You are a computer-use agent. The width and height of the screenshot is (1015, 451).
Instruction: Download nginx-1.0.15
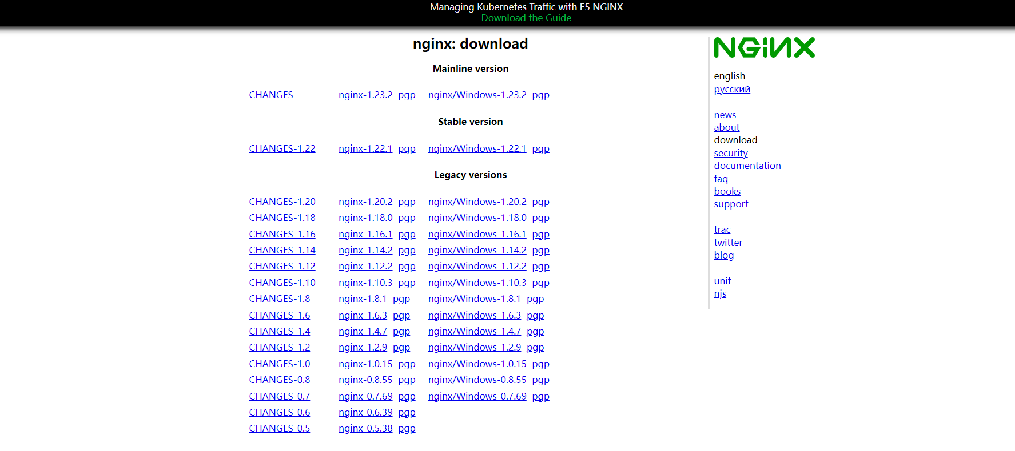click(x=365, y=364)
